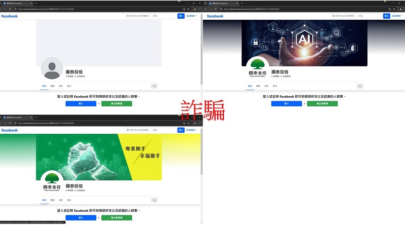Open AI cover photo in top-right window
Image resolution: width=405 pixels, height=225 pixels.
pyautogui.click(x=304, y=43)
